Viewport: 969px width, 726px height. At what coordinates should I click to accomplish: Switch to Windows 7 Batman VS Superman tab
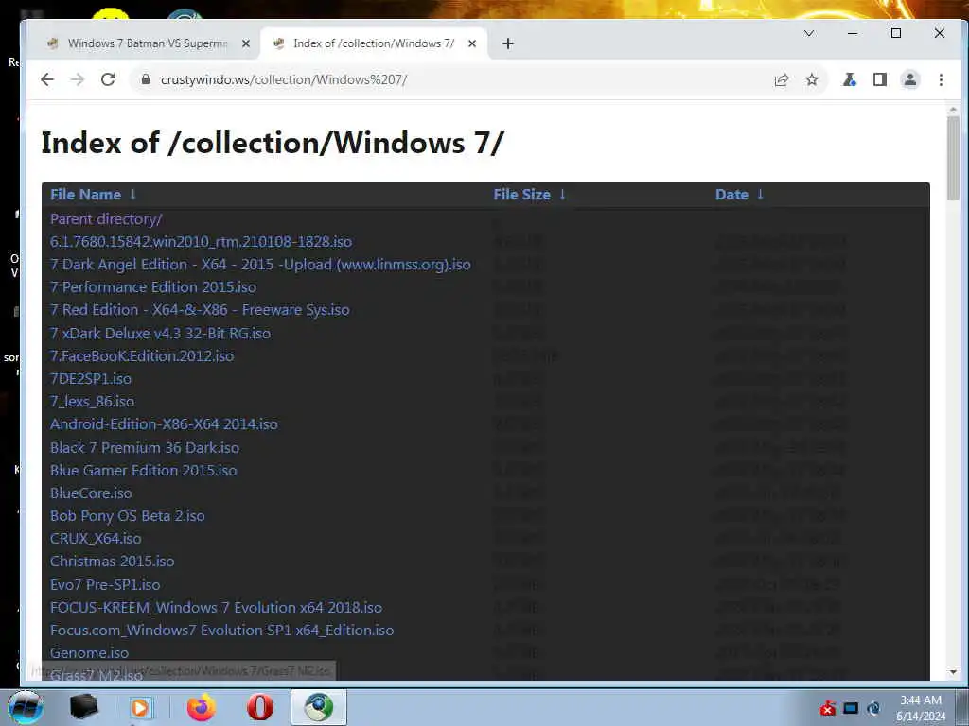[149, 43]
